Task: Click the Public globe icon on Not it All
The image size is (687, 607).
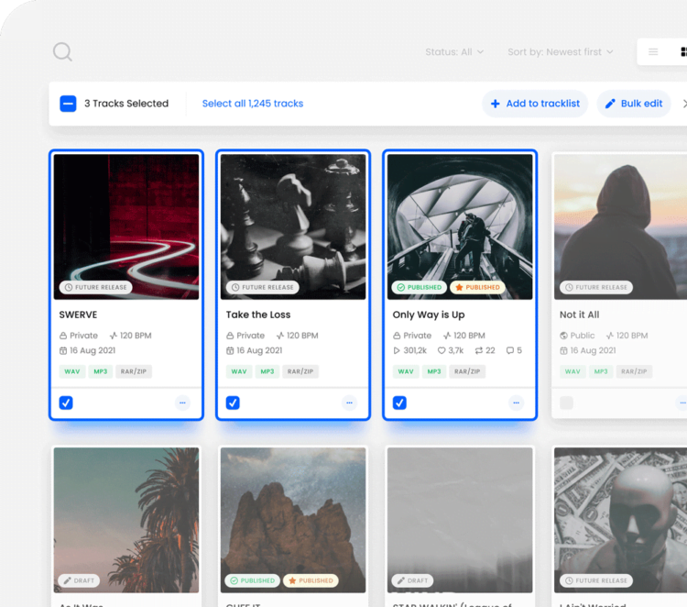Action: point(564,336)
